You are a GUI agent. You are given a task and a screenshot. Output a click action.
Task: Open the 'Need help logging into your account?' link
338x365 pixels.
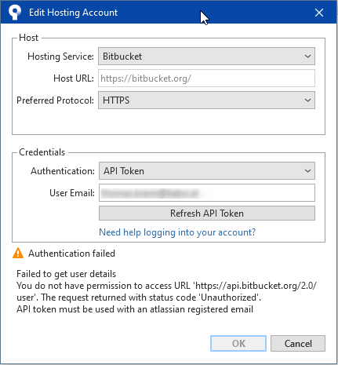pyautogui.click(x=177, y=232)
